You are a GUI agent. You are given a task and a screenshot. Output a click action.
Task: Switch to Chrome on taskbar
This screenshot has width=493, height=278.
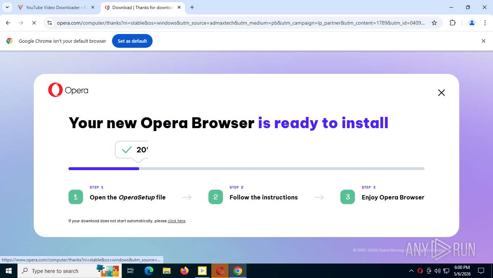coord(238,271)
